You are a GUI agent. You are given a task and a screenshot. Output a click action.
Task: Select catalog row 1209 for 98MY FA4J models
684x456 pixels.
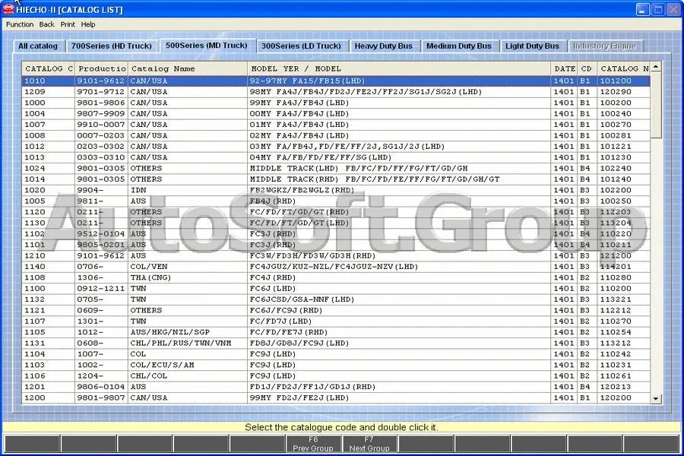[228, 91]
